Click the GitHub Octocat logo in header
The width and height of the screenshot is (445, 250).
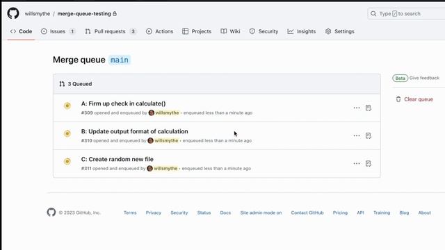[13, 13]
